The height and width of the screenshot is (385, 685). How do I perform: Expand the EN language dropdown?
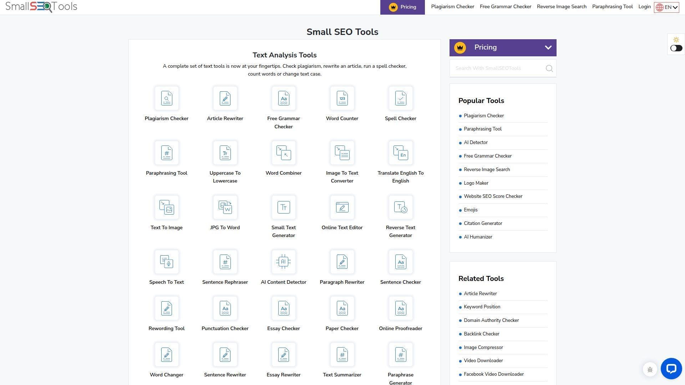point(666,7)
